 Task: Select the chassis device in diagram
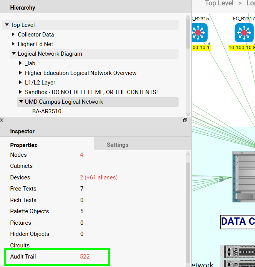click(243, 177)
